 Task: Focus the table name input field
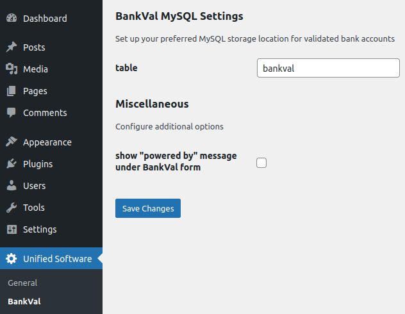pos(328,68)
